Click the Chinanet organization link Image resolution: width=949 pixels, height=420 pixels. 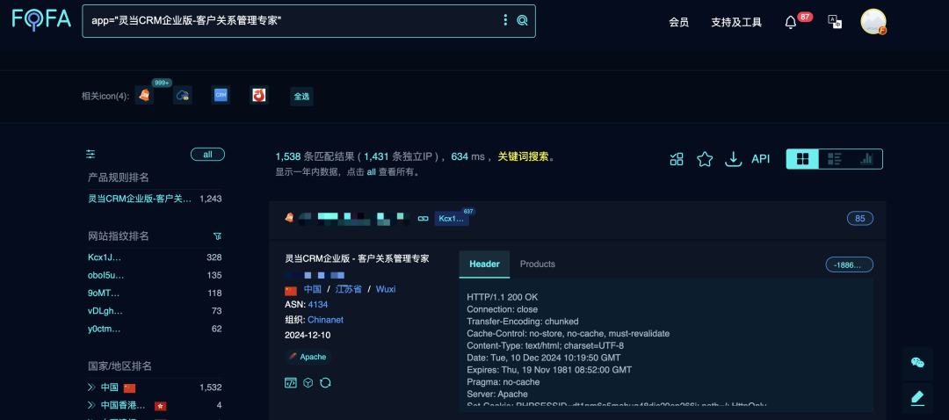tap(326, 320)
